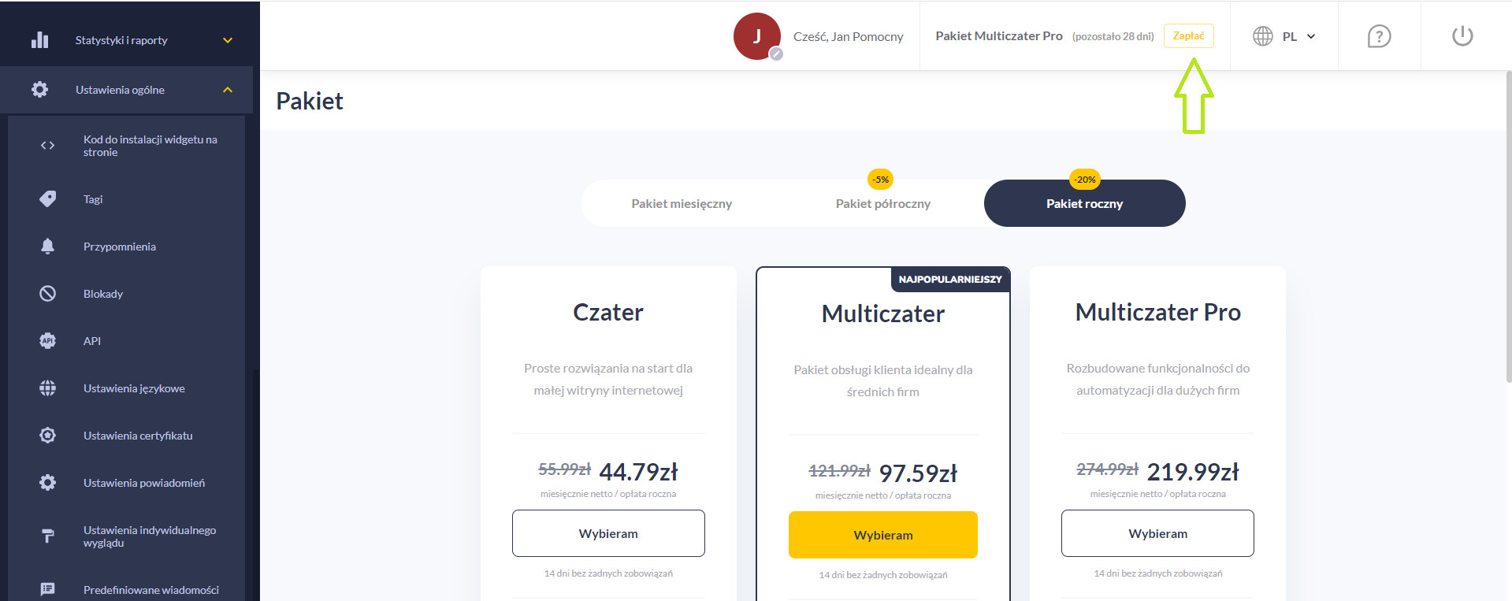Click the user avatar with letter J

pos(757,36)
